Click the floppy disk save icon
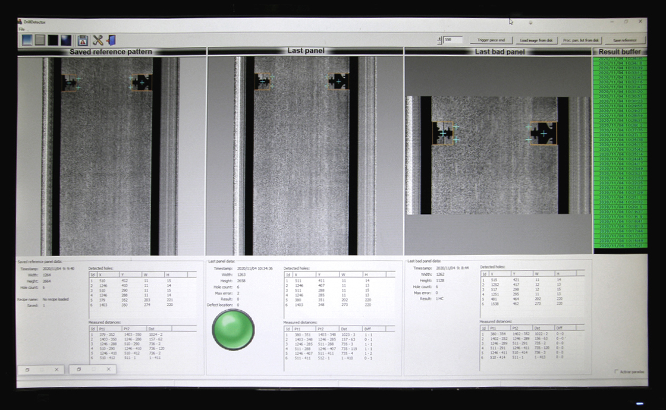The width and height of the screenshot is (666, 410). 83,40
